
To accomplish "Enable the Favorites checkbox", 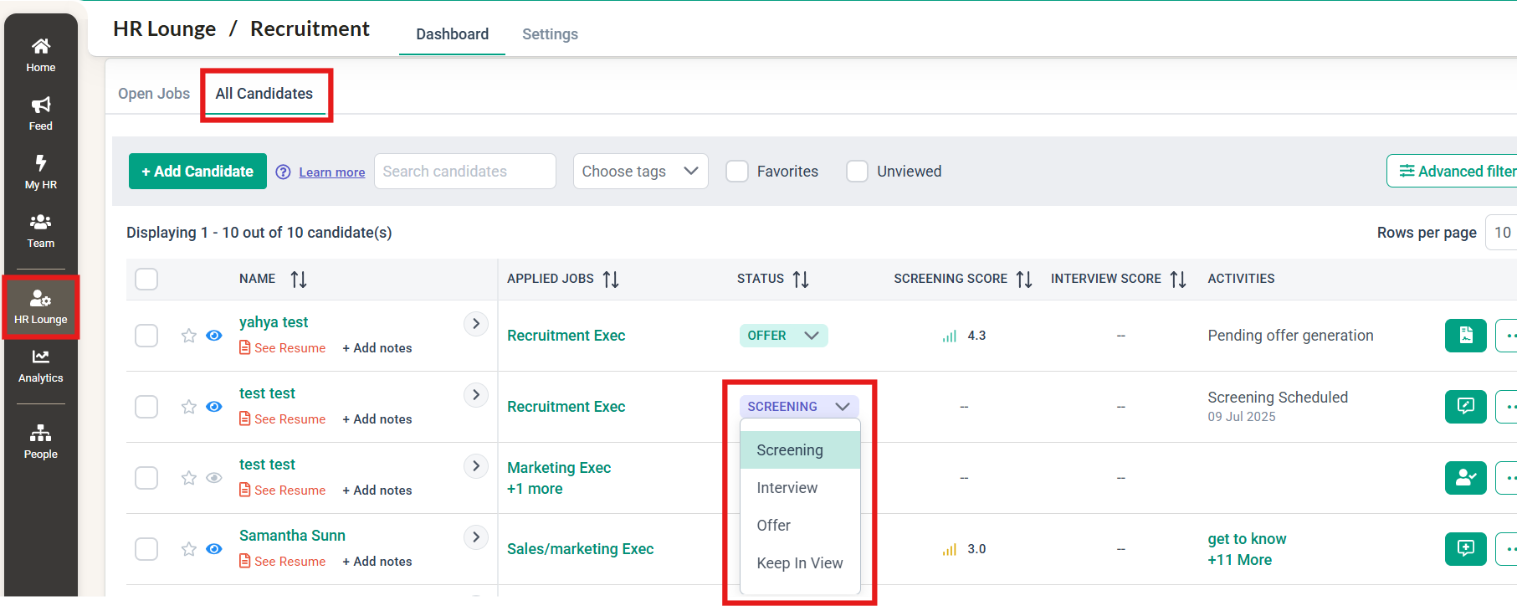I will click(x=737, y=172).
